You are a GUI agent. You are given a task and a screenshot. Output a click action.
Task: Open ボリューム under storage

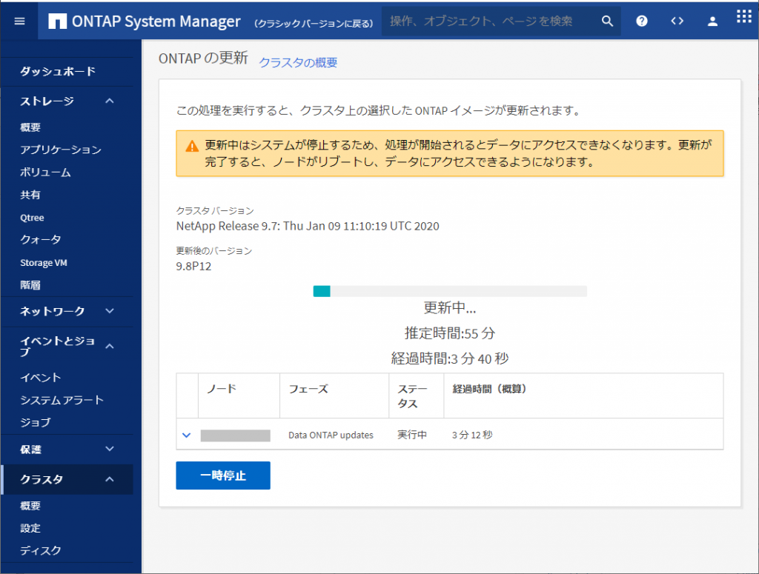click(45, 173)
